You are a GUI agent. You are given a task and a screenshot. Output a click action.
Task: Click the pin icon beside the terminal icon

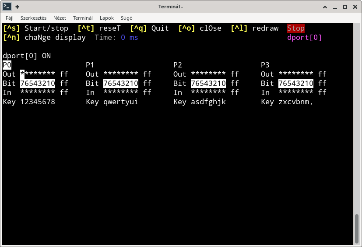[17, 7]
